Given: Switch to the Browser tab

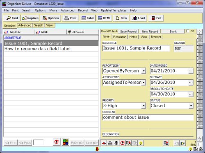Looking at the screenshot, I should (156, 37).
